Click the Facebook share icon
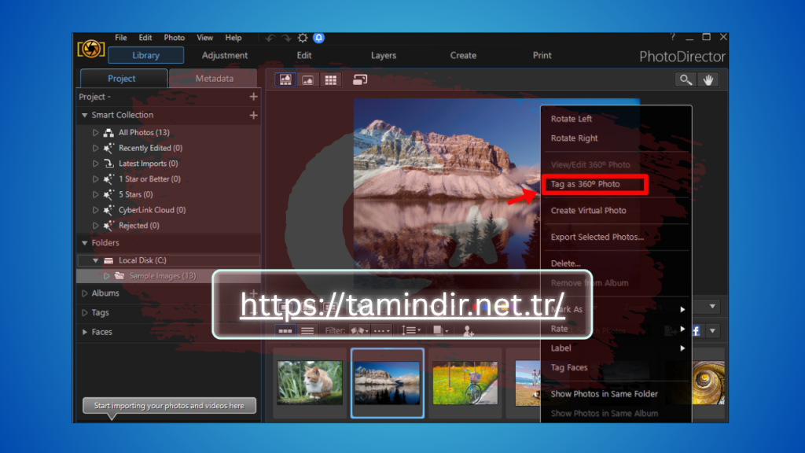The width and height of the screenshot is (805, 453). pyautogui.click(x=697, y=331)
